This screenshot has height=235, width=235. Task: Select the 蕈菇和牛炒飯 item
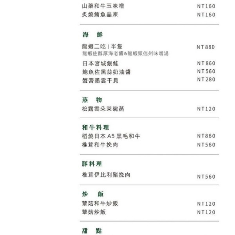(x=100, y=204)
